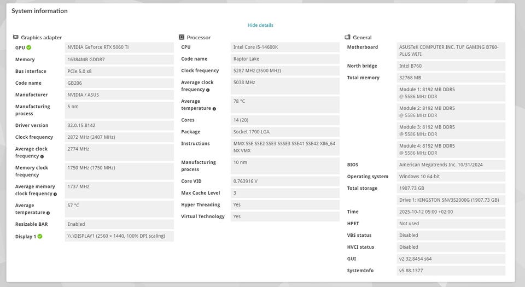Click the Hide details link
The width and height of the screenshot is (525, 287).
[x=260, y=25]
